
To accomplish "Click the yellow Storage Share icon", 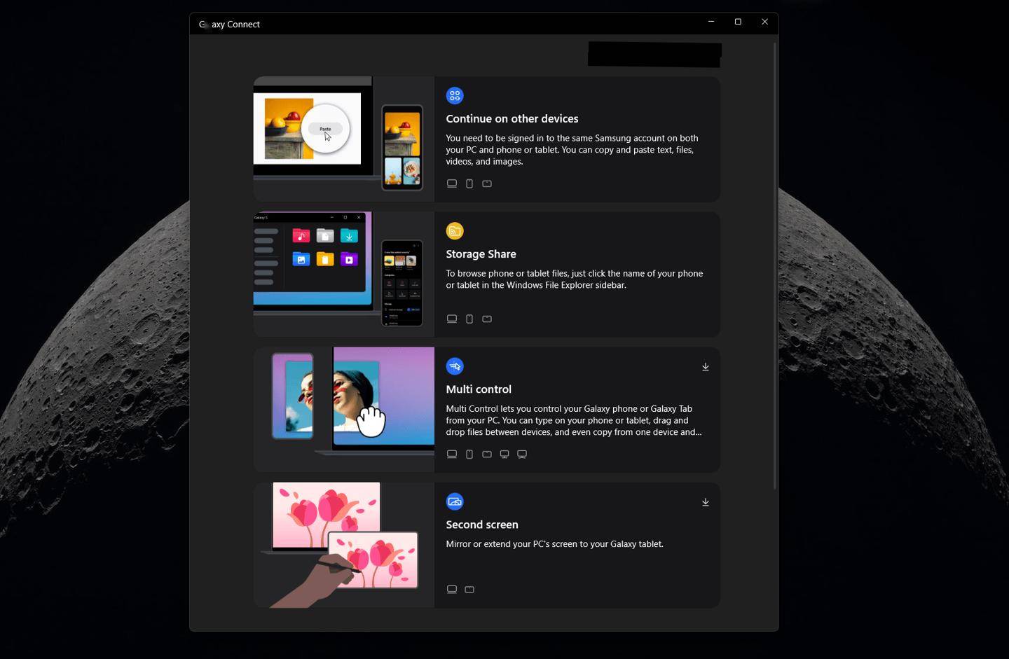I will 455,230.
